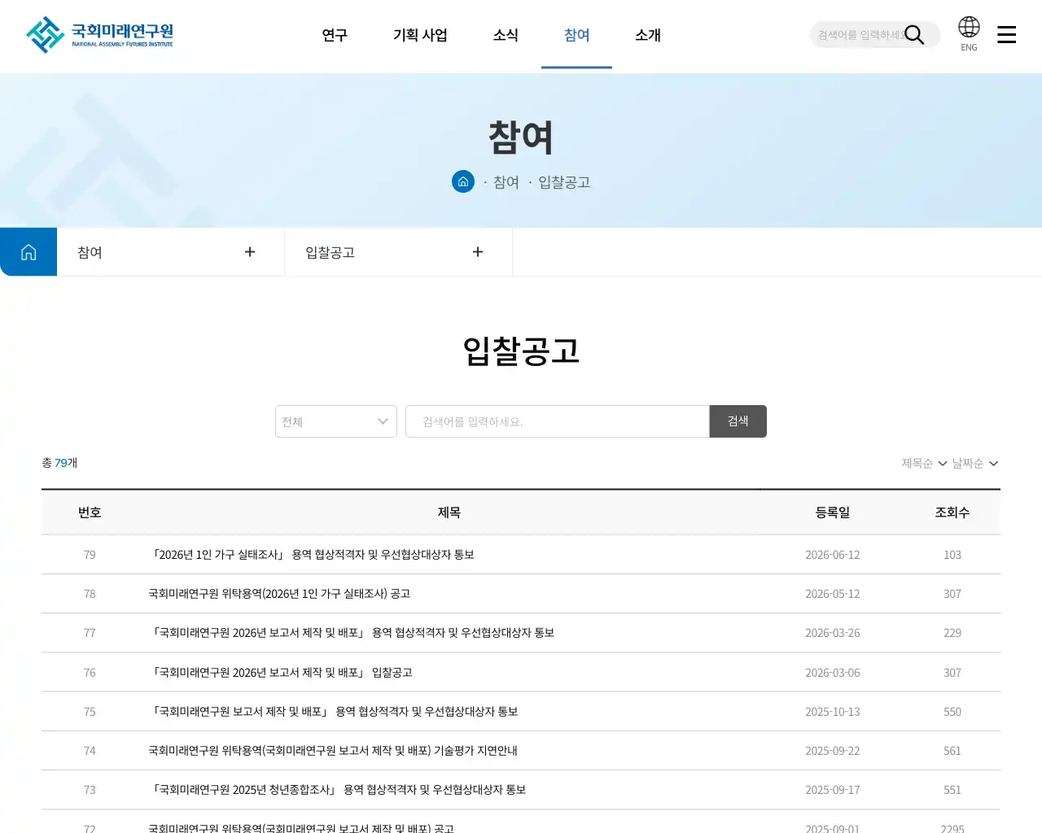Expand the 참여 submenu plus icon

[x=250, y=252]
